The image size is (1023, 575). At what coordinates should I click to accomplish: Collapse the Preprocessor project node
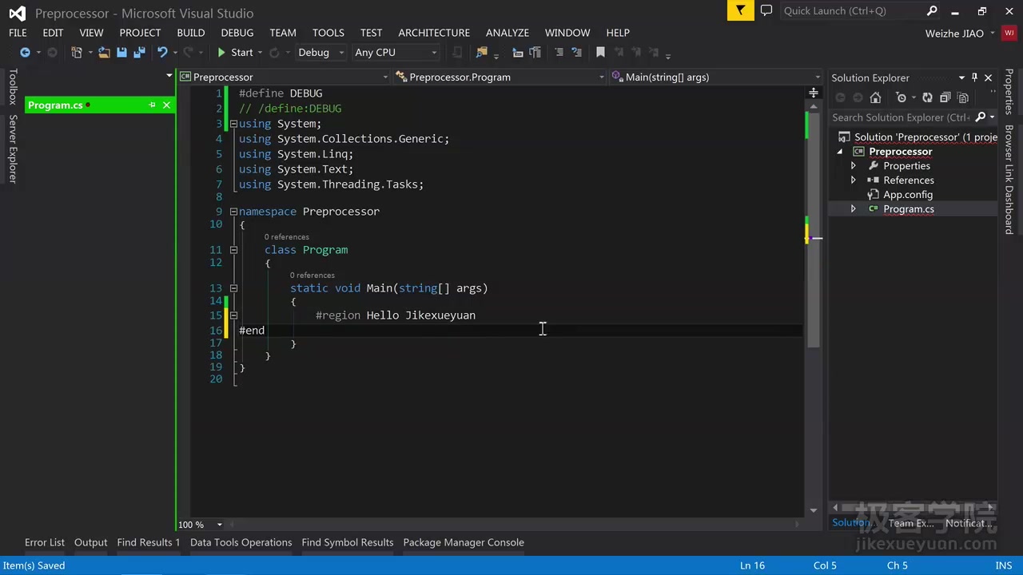pos(840,152)
